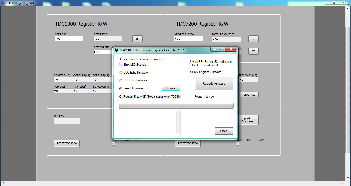Select the Blink LED Example radio button
Viewport: 351px width, 186px height.
click(x=120, y=65)
